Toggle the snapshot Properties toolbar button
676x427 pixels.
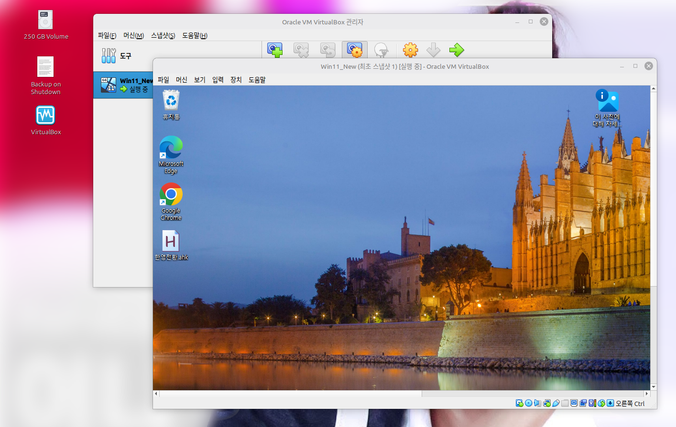point(354,50)
